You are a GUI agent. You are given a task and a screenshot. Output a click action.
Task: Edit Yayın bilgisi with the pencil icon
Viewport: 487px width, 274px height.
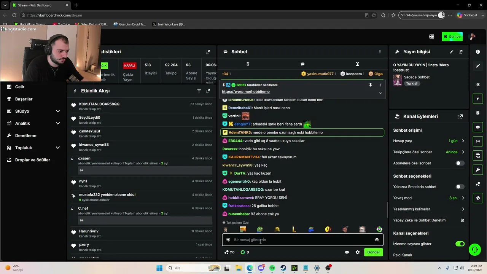click(x=451, y=52)
